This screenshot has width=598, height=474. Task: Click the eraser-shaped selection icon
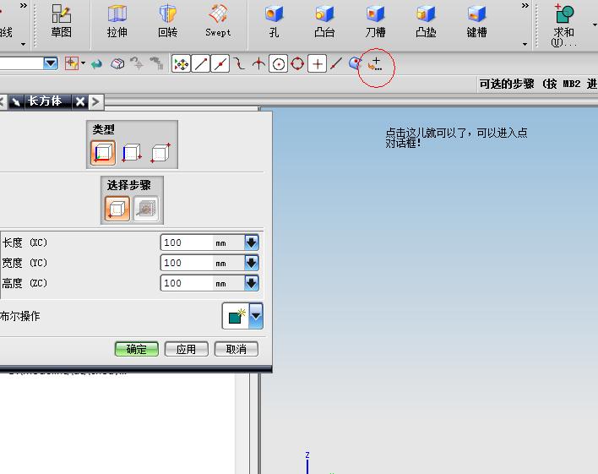pos(117,63)
